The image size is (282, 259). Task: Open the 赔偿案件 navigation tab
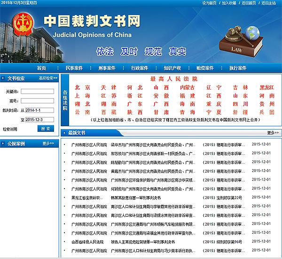tap(205, 68)
